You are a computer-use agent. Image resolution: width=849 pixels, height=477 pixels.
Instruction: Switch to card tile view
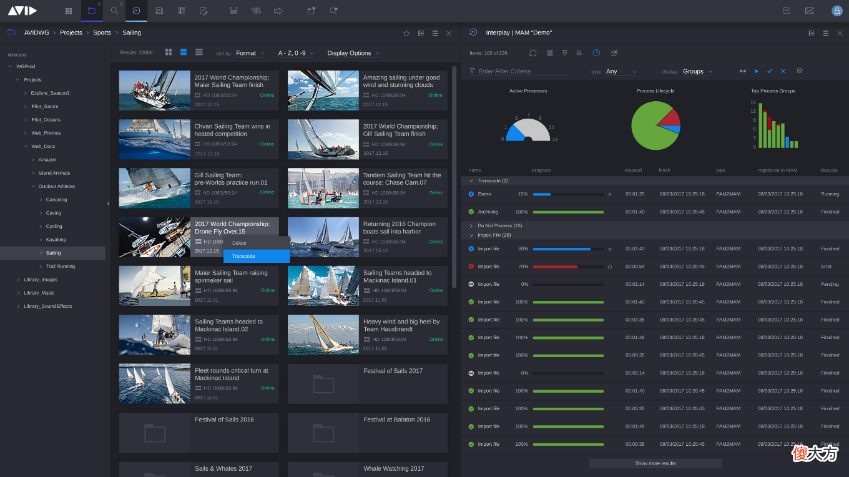[x=184, y=52]
